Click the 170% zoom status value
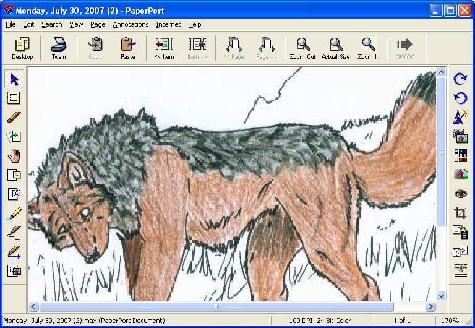The image size is (475, 328). point(450,321)
